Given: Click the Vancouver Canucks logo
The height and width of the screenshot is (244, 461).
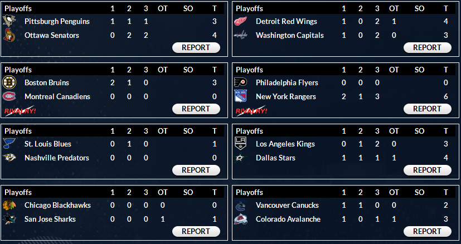Looking at the screenshot, I should pos(240,205).
